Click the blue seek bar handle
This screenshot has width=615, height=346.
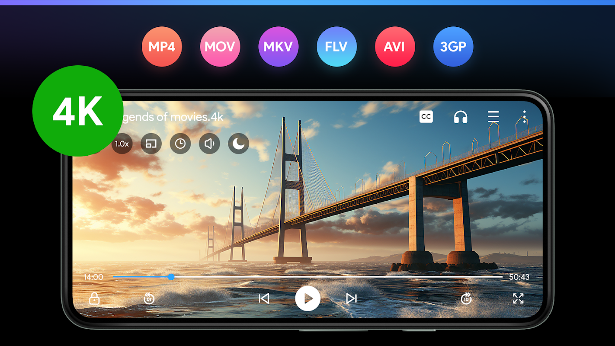click(x=171, y=277)
